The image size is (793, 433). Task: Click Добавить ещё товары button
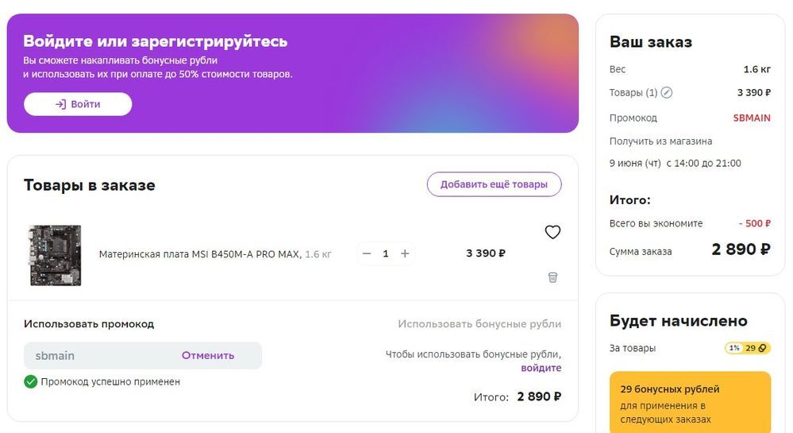(494, 184)
